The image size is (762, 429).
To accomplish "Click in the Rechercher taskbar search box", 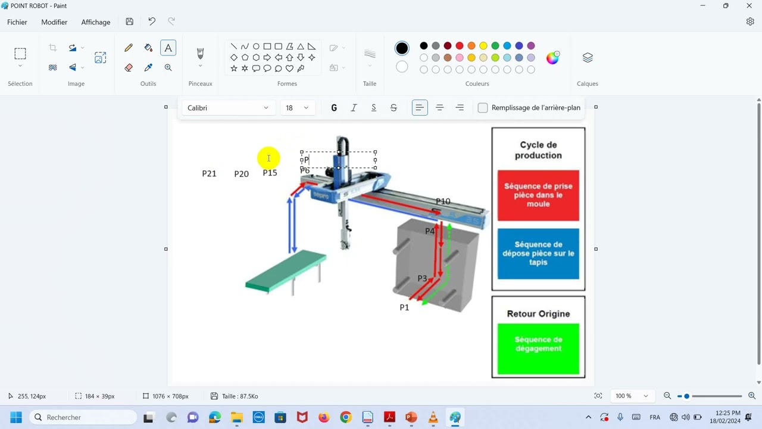I will 83,417.
